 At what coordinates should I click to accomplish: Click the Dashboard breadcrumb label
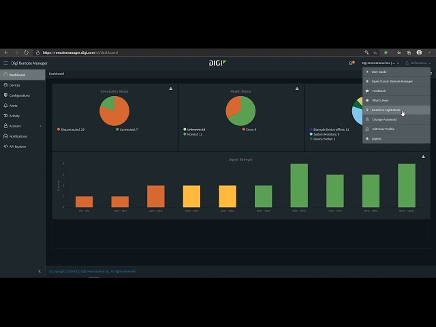57,74
